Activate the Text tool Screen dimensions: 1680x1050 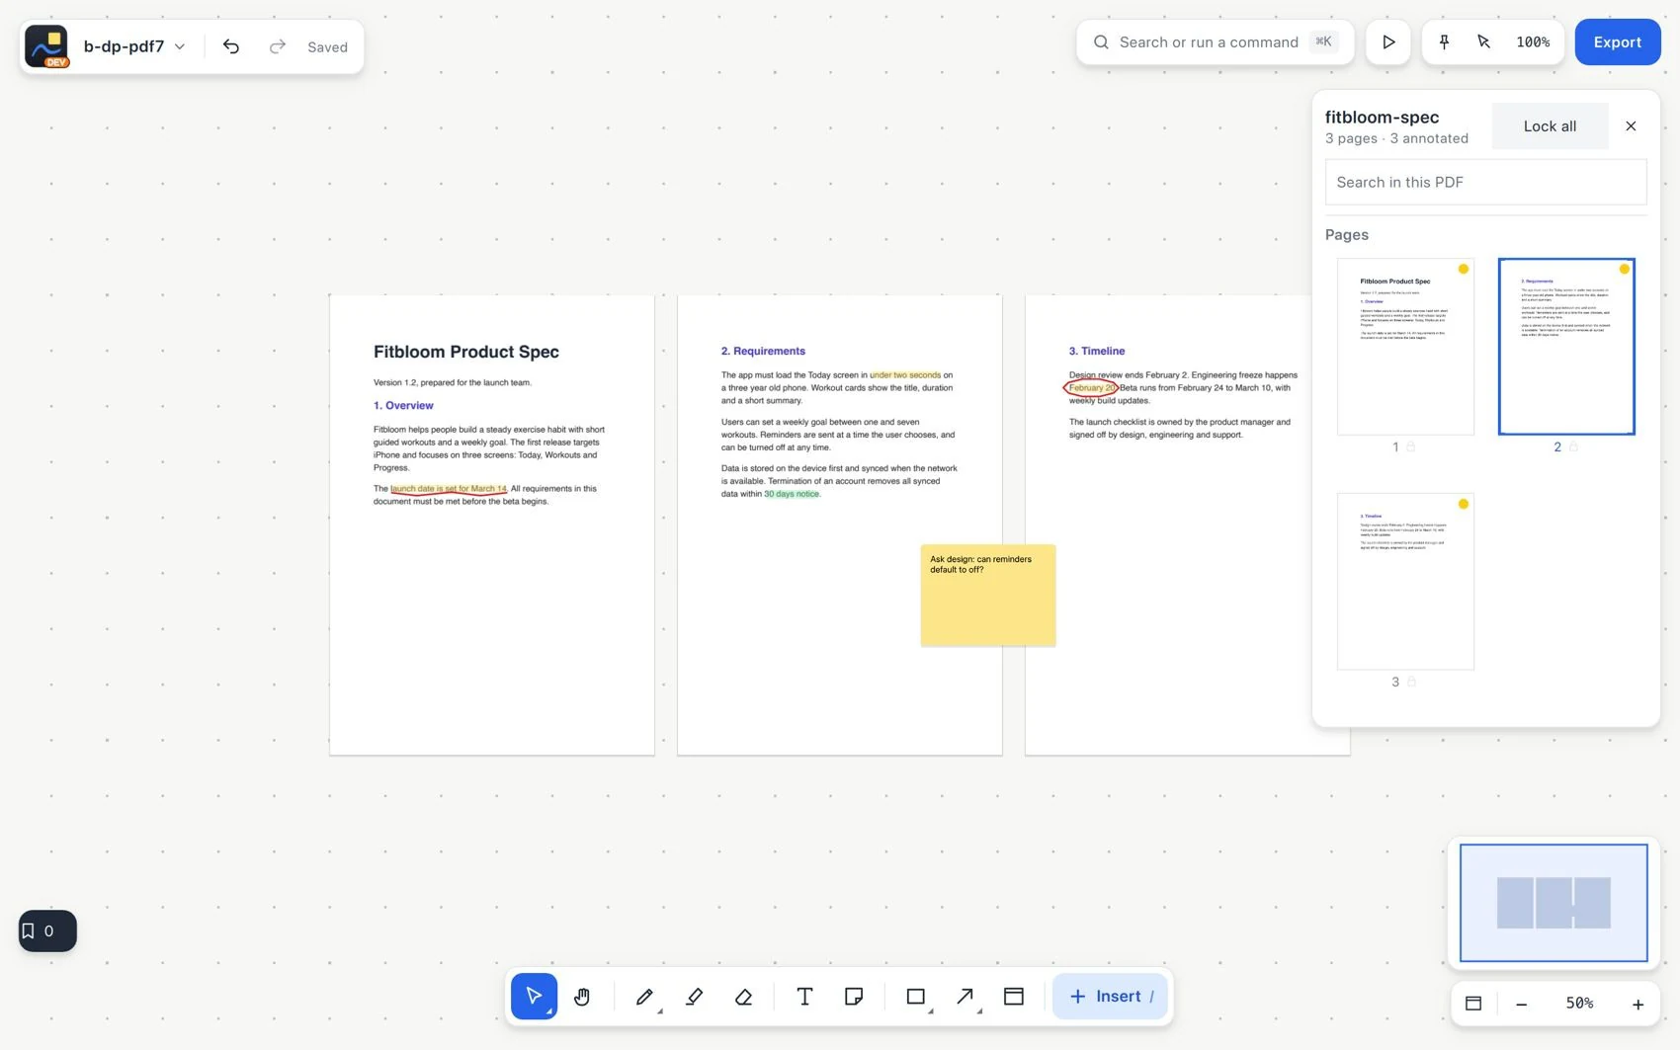tap(804, 996)
